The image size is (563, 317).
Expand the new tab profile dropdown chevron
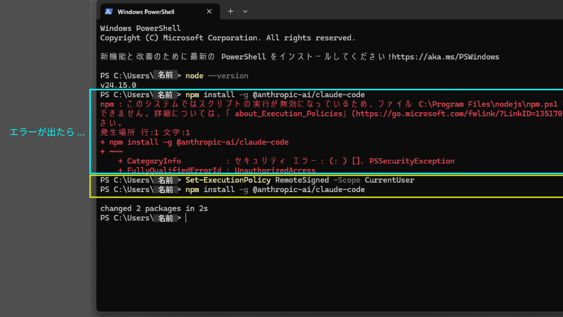tap(245, 11)
